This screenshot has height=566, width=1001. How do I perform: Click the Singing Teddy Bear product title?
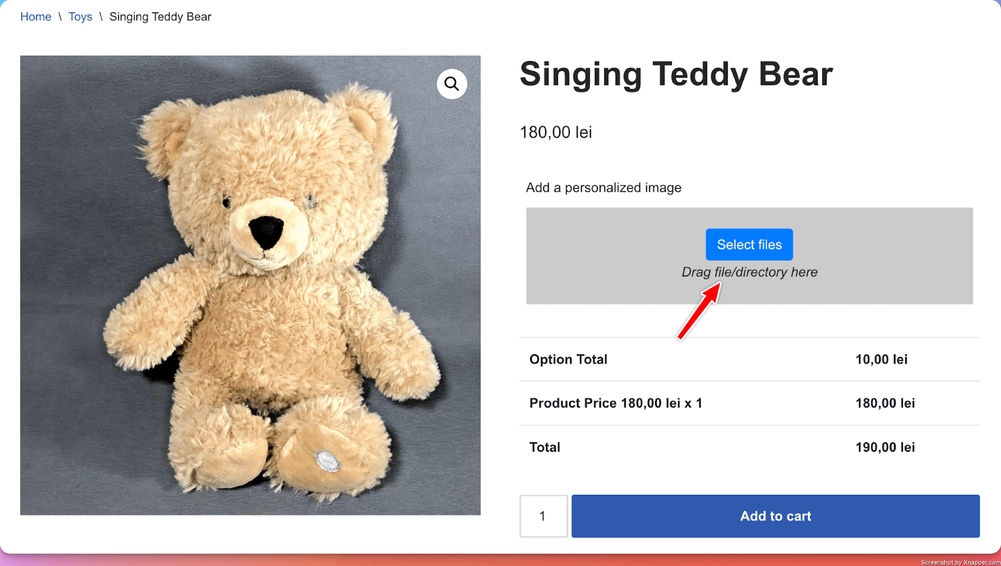(676, 74)
